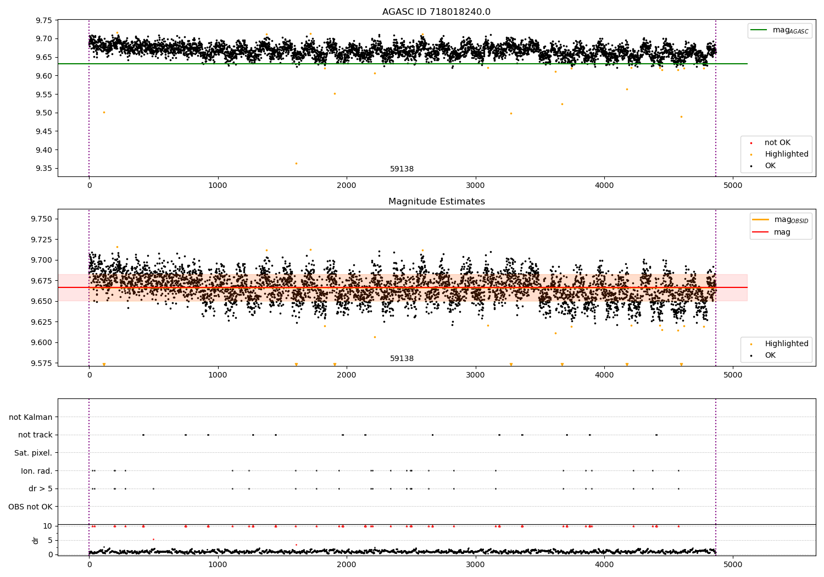Screen dimensions: 824x577
Task: Click the "AGASC ID 718018240.0" plot title
Action: (x=436, y=12)
